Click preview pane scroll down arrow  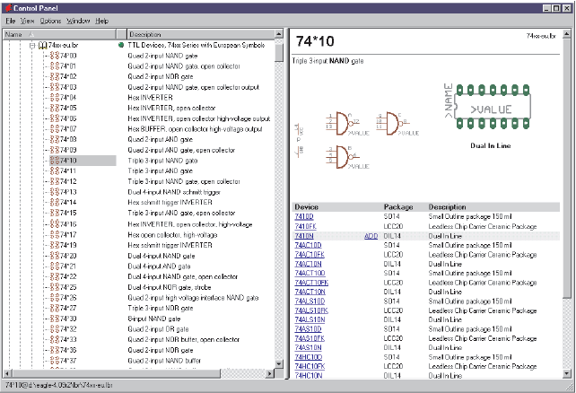tap(567, 373)
